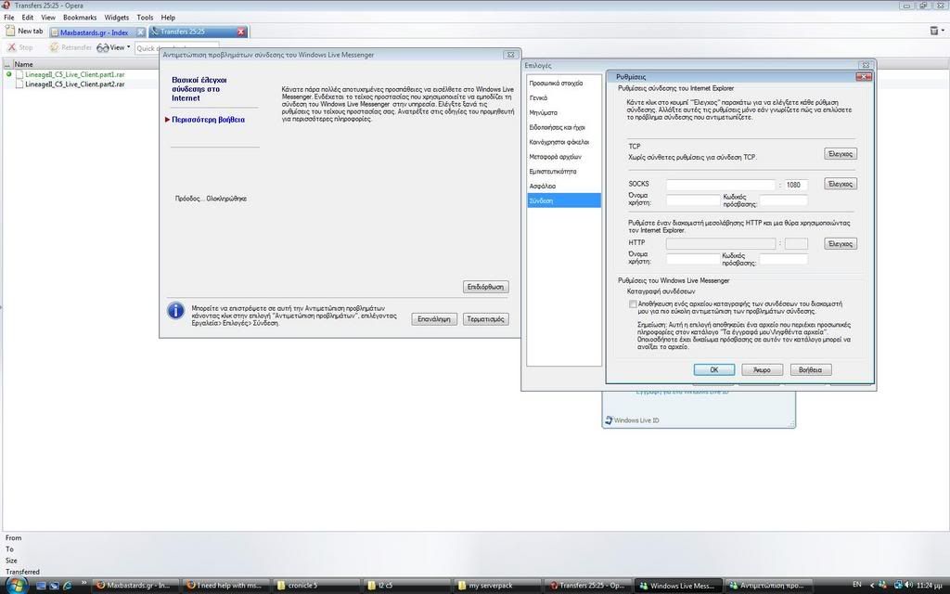Close the Maxbastards.gr tab with its X icon
The height and width of the screenshot is (594, 950).
click(x=140, y=32)
